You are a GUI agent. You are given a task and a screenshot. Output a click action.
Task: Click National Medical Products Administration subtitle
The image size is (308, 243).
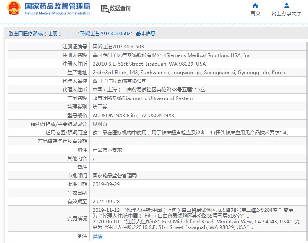click(x=57, y=14)
